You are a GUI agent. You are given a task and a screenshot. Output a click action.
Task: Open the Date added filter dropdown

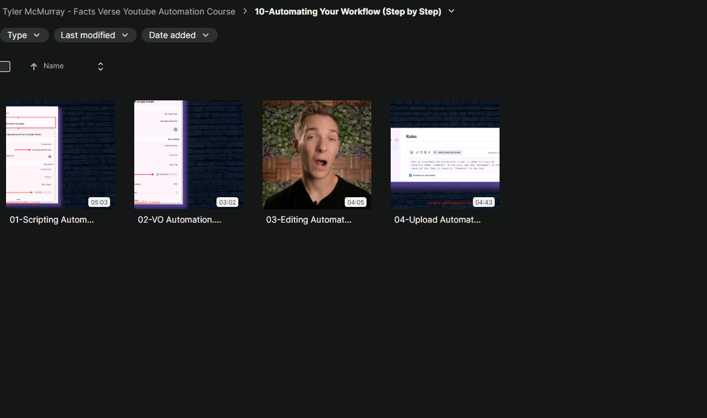point(180,35)
